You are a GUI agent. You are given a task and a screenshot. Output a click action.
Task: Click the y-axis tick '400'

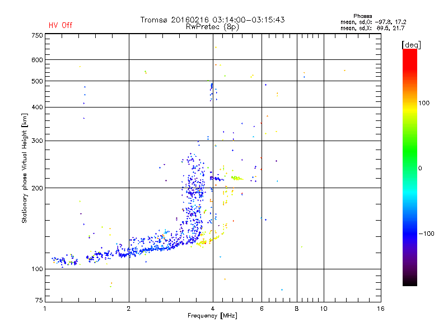37,107
